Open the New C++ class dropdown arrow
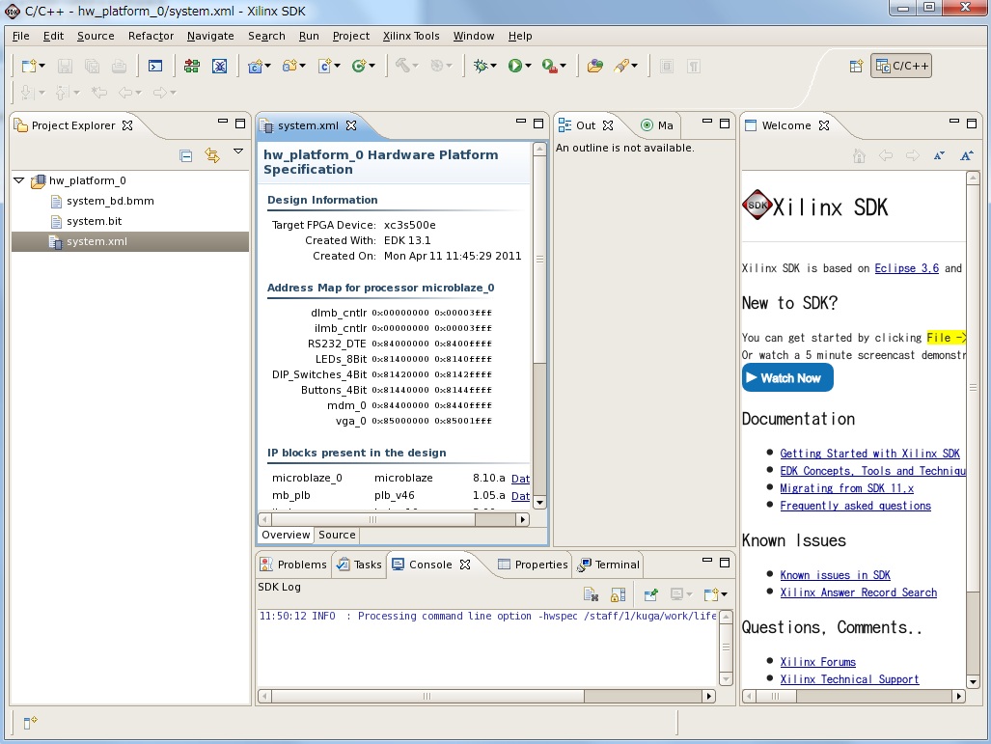991x744 pixels. (372, 66)
